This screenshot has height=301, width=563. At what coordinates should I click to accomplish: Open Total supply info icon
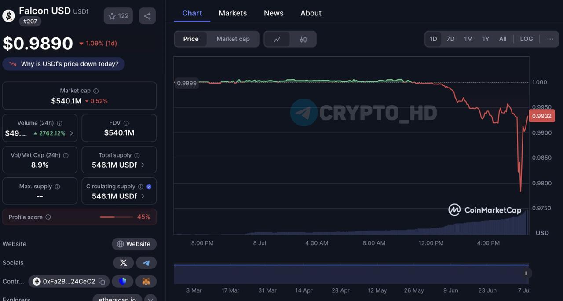point(137,155)
